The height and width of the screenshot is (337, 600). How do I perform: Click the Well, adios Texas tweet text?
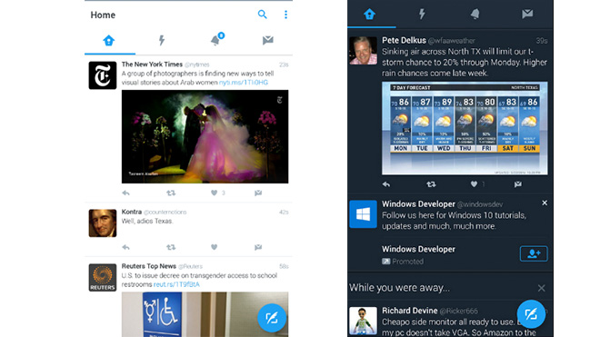tap(147, 221)
